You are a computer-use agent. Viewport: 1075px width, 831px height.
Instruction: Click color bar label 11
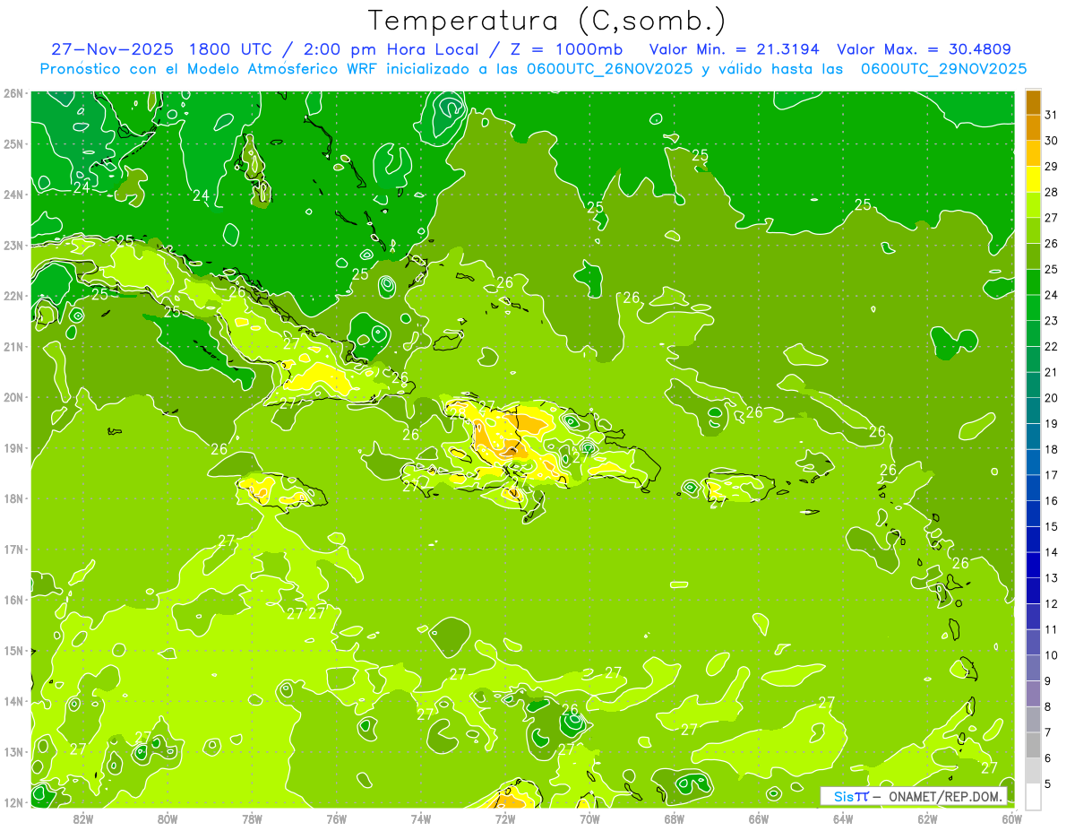[x=1052, y=629]
